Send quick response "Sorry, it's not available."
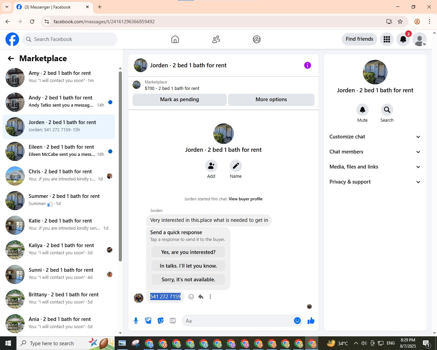This screenshot has height=350, width=437. point(188,280)
